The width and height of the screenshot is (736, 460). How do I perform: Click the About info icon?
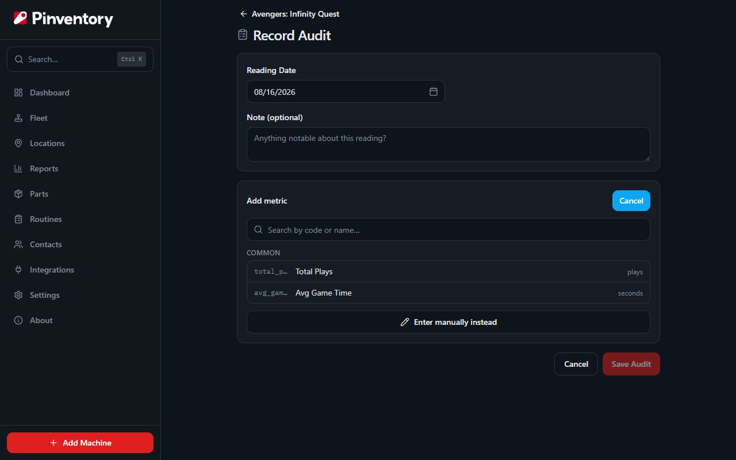pos(18,320)
